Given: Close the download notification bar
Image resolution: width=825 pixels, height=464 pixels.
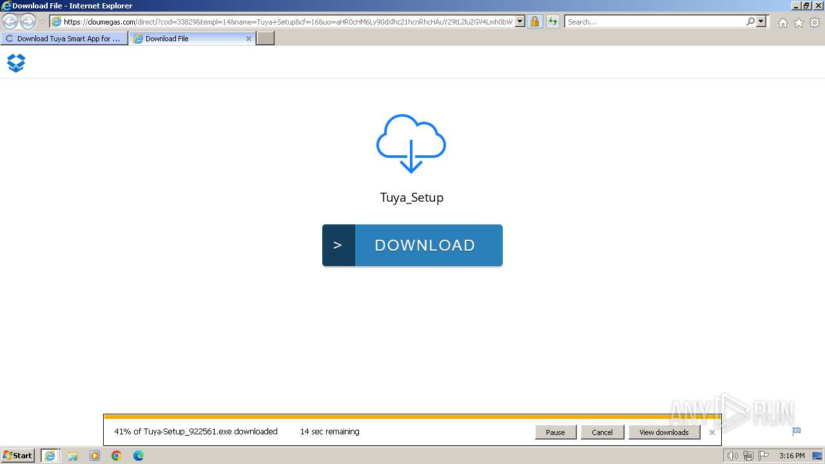Looking at the screenshot, I should point(712,432).
